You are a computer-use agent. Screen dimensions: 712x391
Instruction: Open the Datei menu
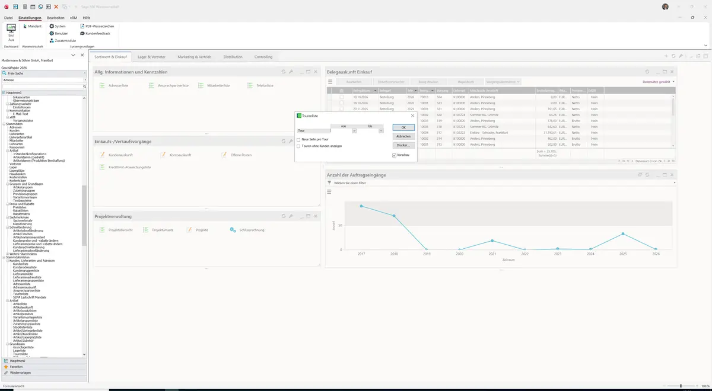click(x=8, y=18)
